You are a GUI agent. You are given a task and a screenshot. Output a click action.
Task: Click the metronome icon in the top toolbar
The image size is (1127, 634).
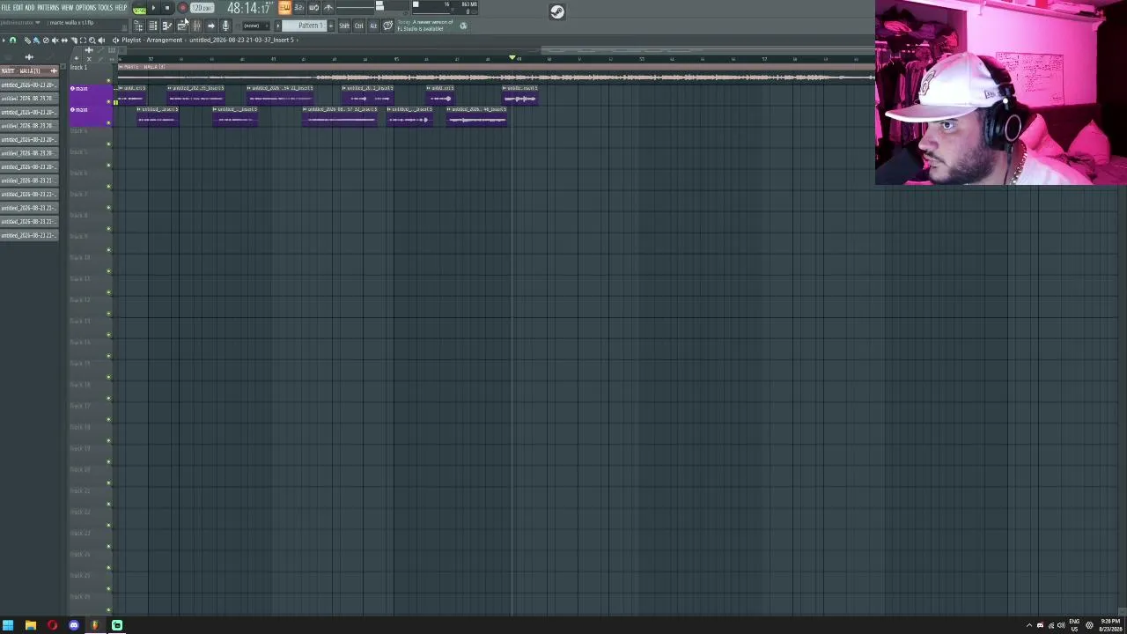point(328,8)
